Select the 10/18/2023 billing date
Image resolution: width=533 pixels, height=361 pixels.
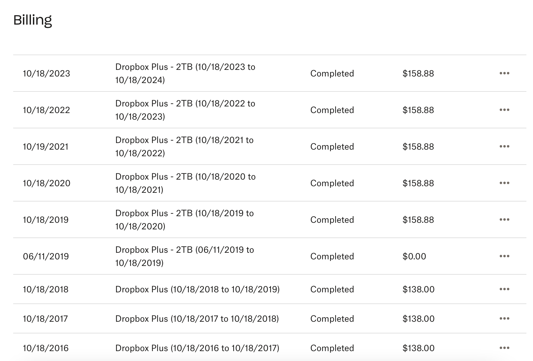pos(46,73)
